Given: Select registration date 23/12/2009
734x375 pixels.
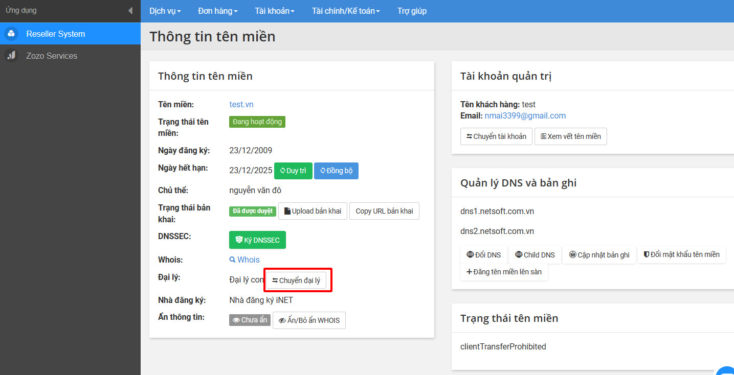Looking at the screenshot, I should (251, 150).
